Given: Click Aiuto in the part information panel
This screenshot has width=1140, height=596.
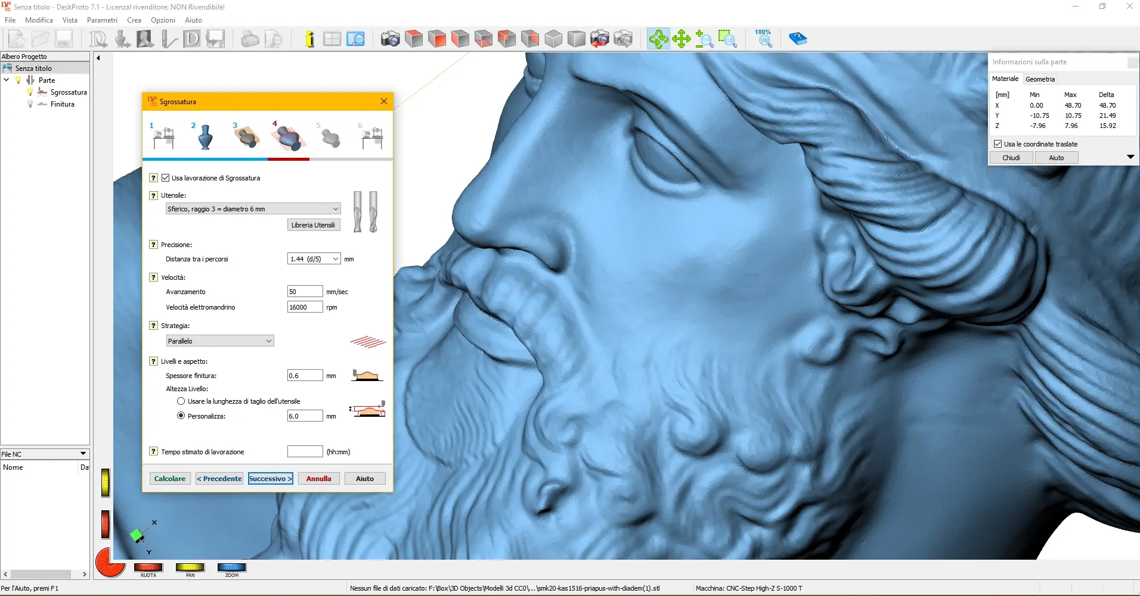Looking at the screenshot, I should 1057,158.
